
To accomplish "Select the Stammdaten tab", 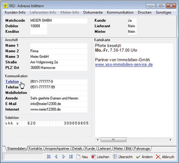I will (x=16, y=148).
